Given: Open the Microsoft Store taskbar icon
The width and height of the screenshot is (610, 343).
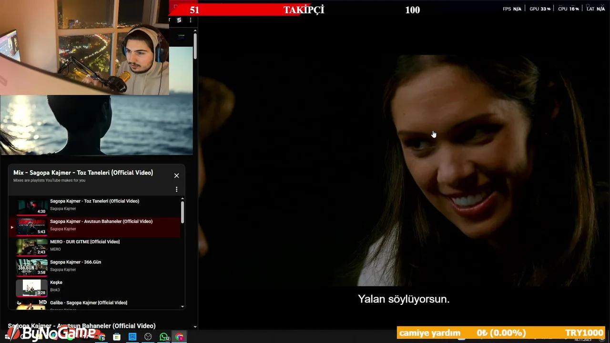Looking at the screenshot, I should (x=117, y=337).
